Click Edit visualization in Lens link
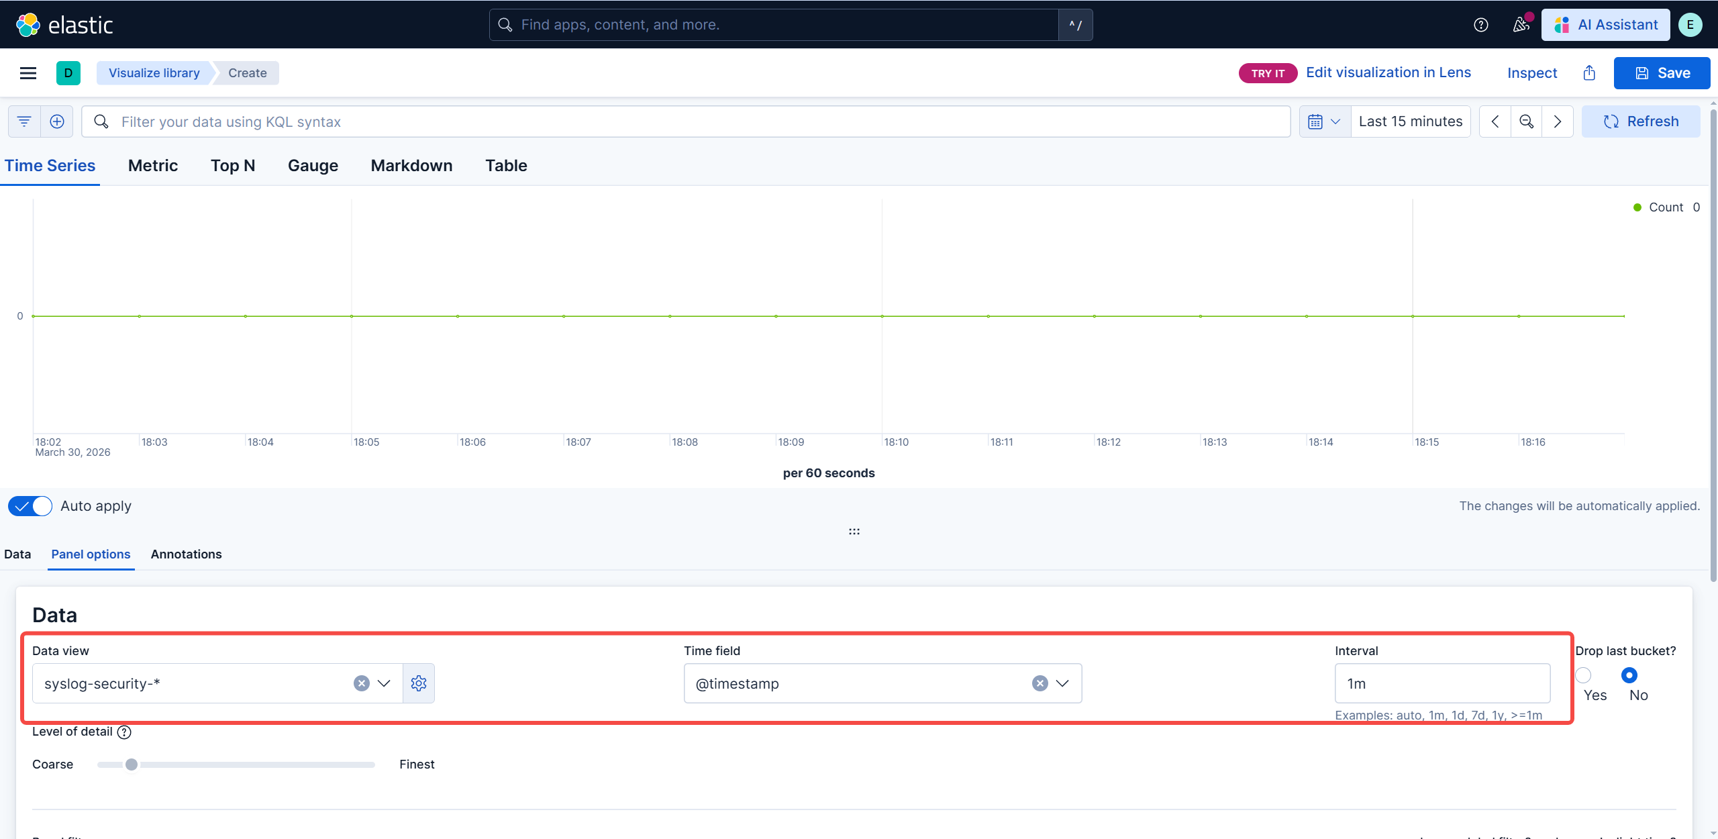Screen dimensions: 1718x839 coord(1388,72)
